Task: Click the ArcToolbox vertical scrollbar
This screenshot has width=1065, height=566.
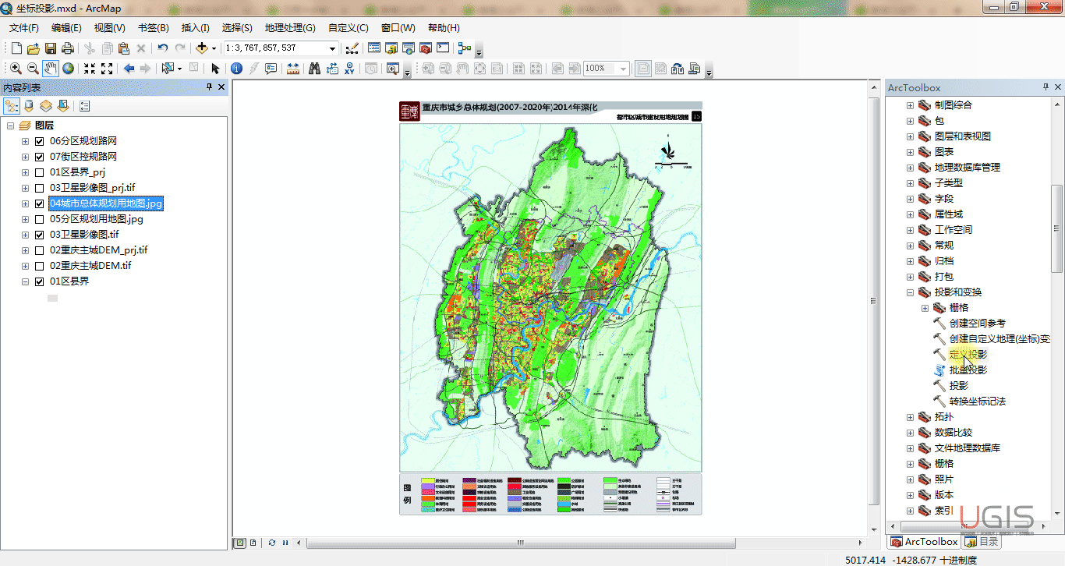Action: point(1056,228)
